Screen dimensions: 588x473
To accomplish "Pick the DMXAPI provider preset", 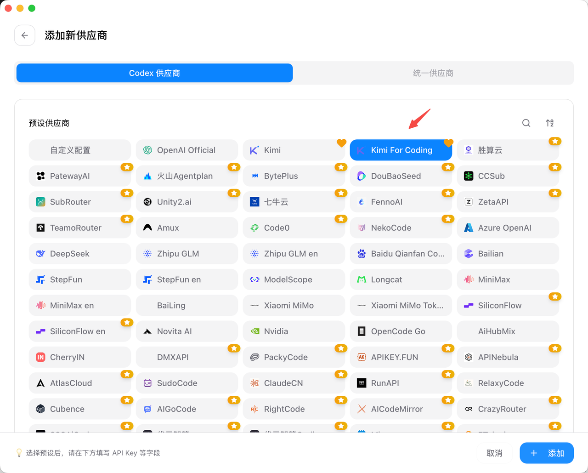I will [x=187, y=357].
